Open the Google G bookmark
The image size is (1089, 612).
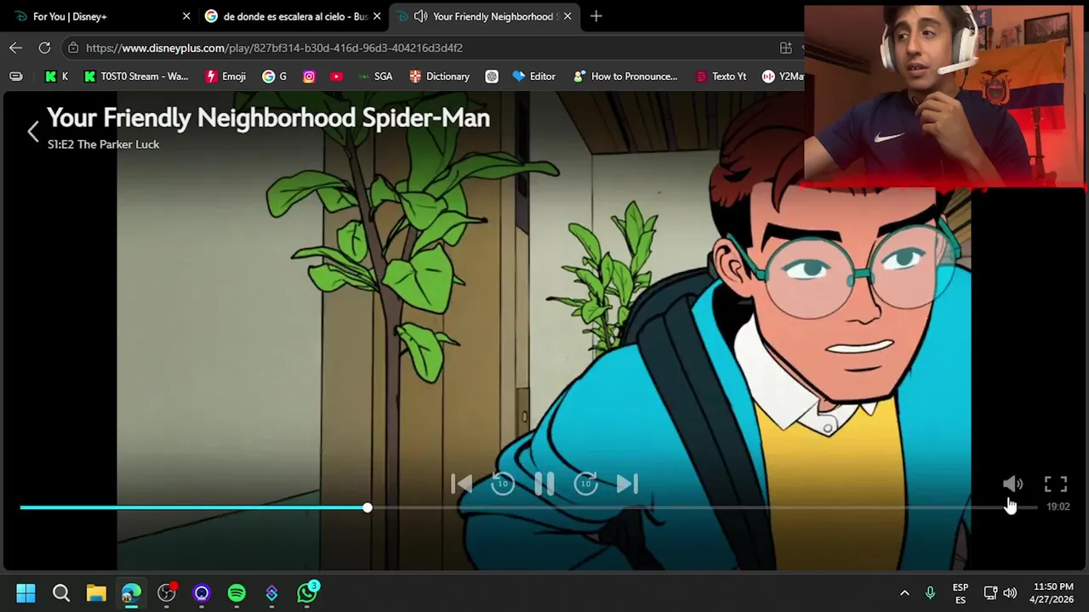(x=275, y=76)
